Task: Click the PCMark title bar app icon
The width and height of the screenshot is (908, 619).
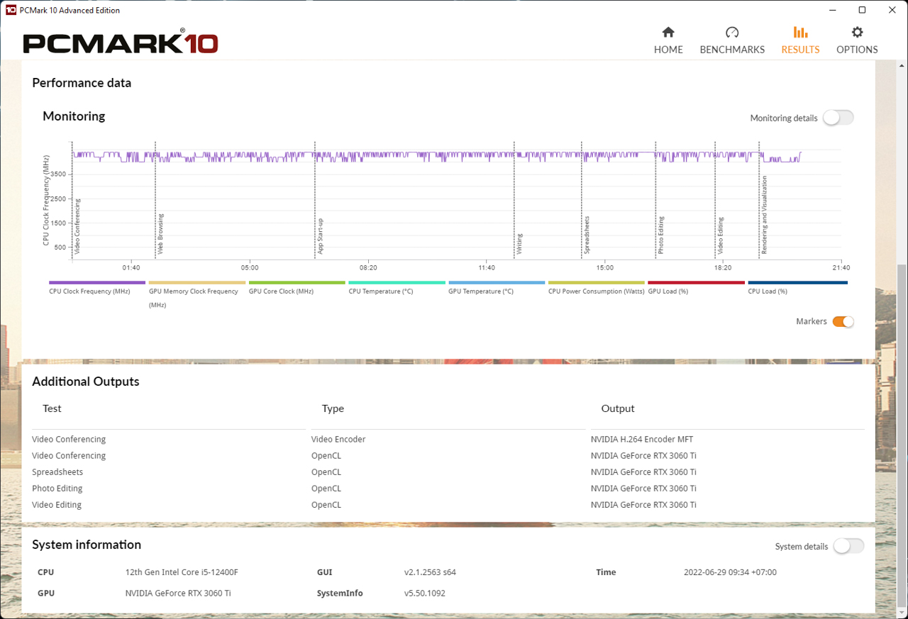Action: 11,10
